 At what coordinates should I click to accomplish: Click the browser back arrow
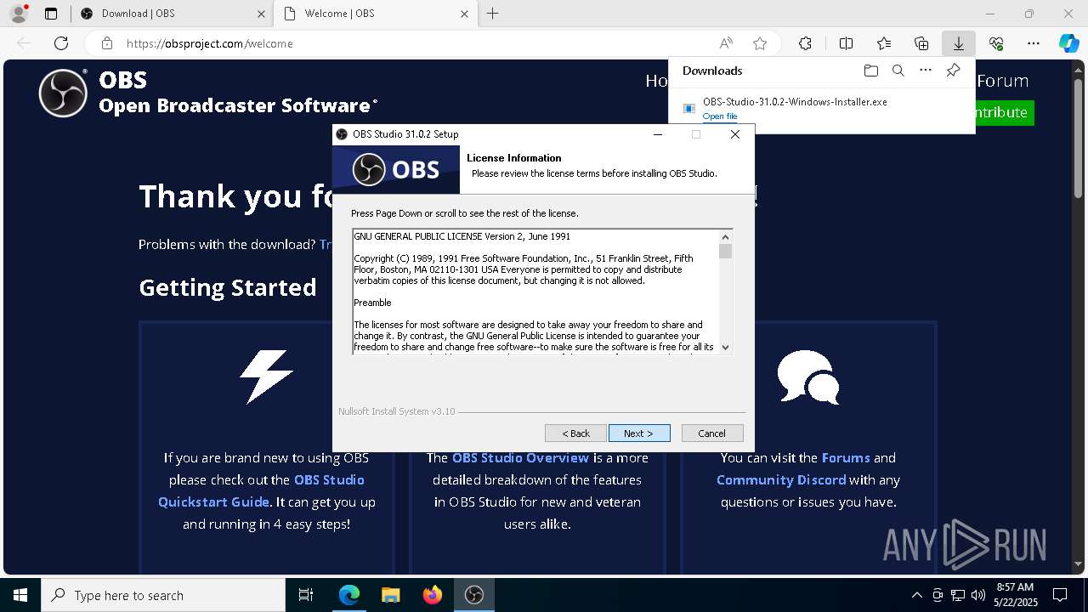(24, 43)
